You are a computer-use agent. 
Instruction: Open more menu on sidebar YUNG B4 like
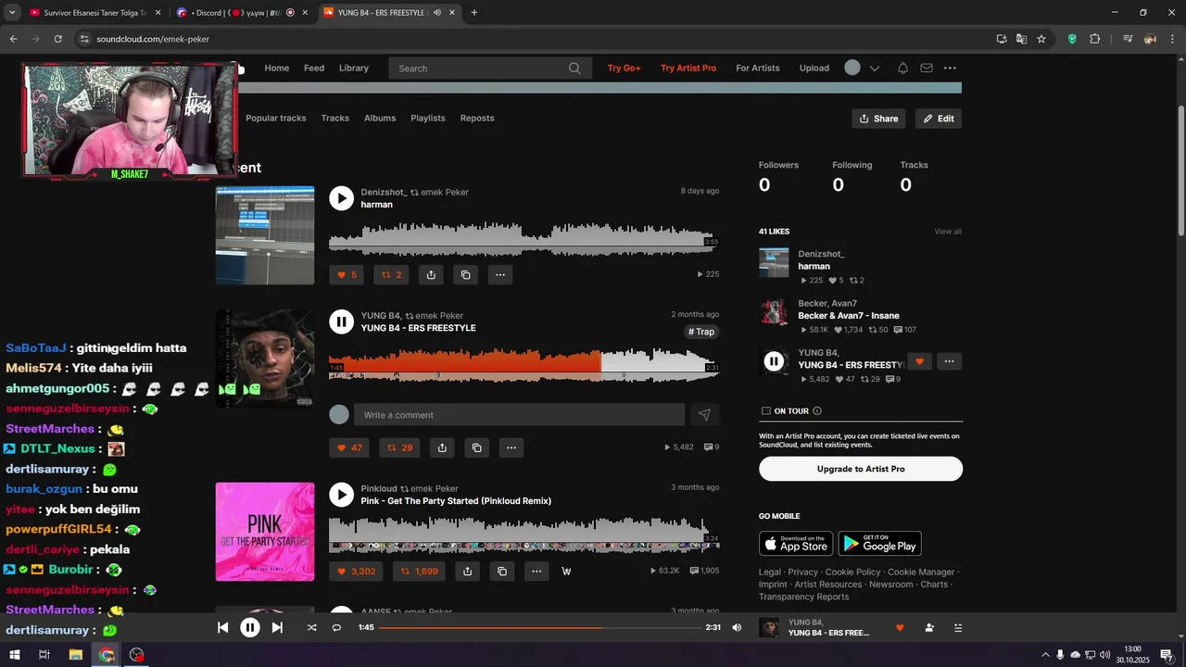click(x=949, y=361)
